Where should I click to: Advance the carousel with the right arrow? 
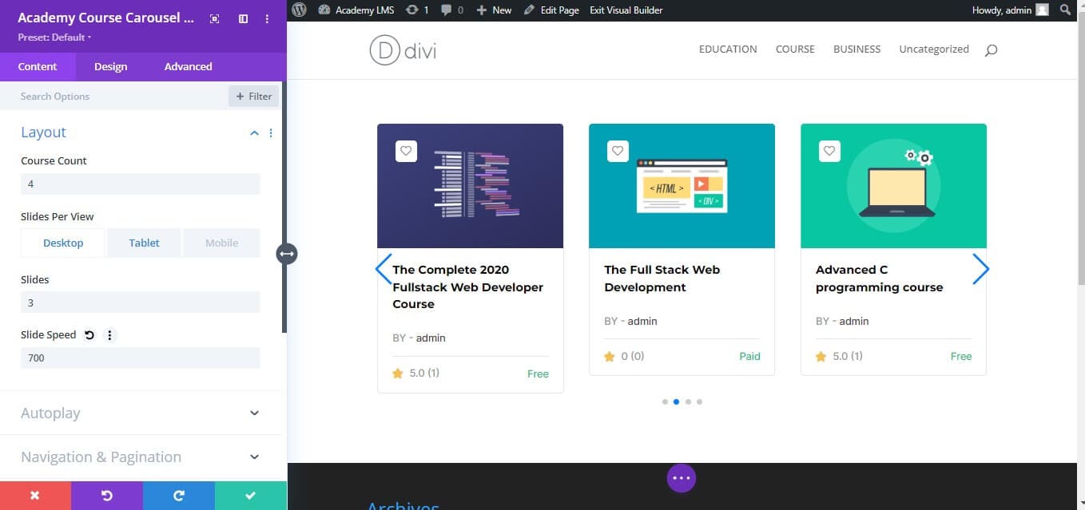point(981,269)
